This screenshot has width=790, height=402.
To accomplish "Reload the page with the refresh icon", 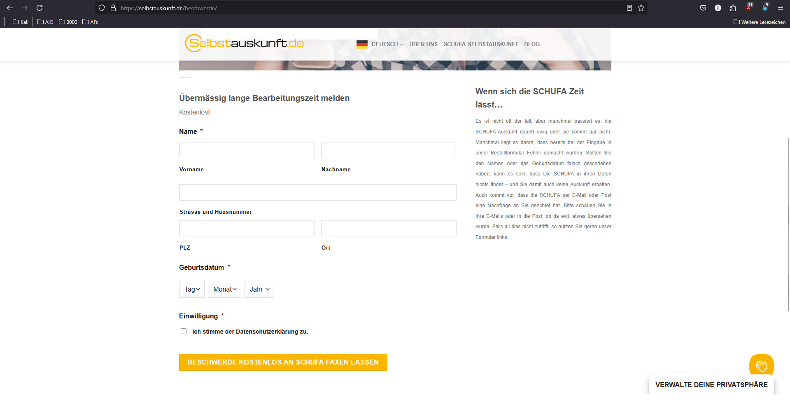I will [x=40, y=8].
